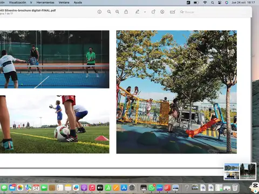Click the battery status icon
The image size is (259, 194).
pyautogui.click(x=196, y=3)
